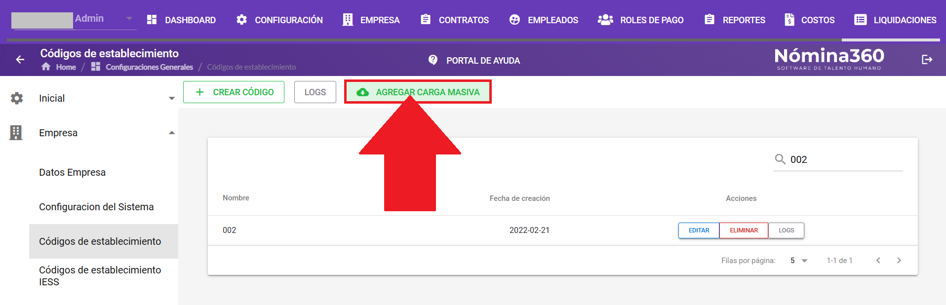The height and width of the screenshot is (305, 946).
Task: Click the Contratos clipboard icon
Action: coord(426,19)
